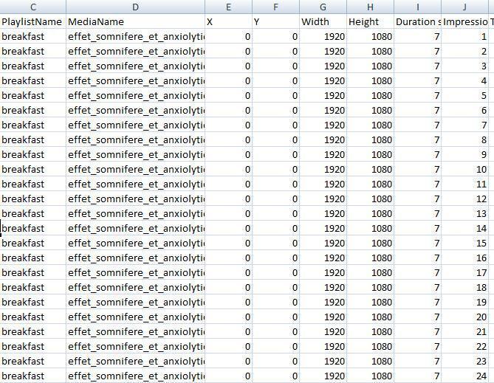Select column J header
Image resolution: width=494 pixels, height=383 pixels.
click(464, 7)
